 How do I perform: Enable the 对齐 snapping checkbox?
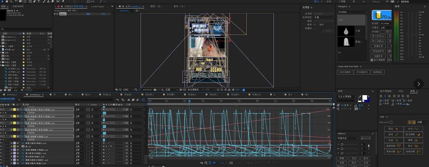pyautogui.click(x=88, y=1)
